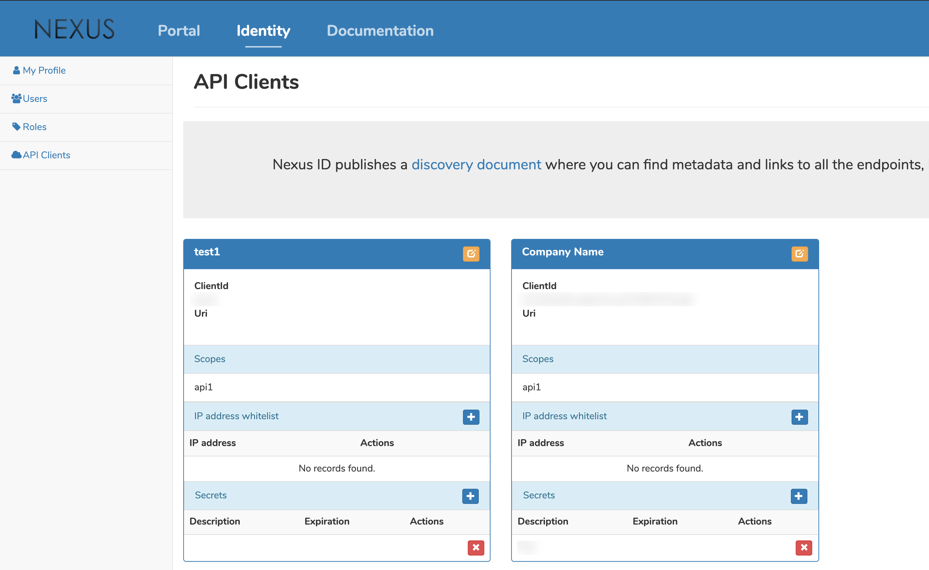
Task: Select API Clients in sidebar
Action: pyautogui.click(x=46, y=155)
